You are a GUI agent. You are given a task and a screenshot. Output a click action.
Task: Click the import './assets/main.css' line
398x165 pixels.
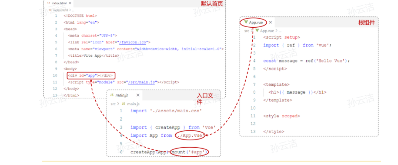click(166, 111)
